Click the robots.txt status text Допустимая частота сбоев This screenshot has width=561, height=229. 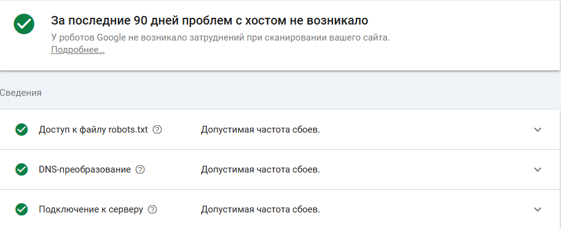[x=260, y=130]
